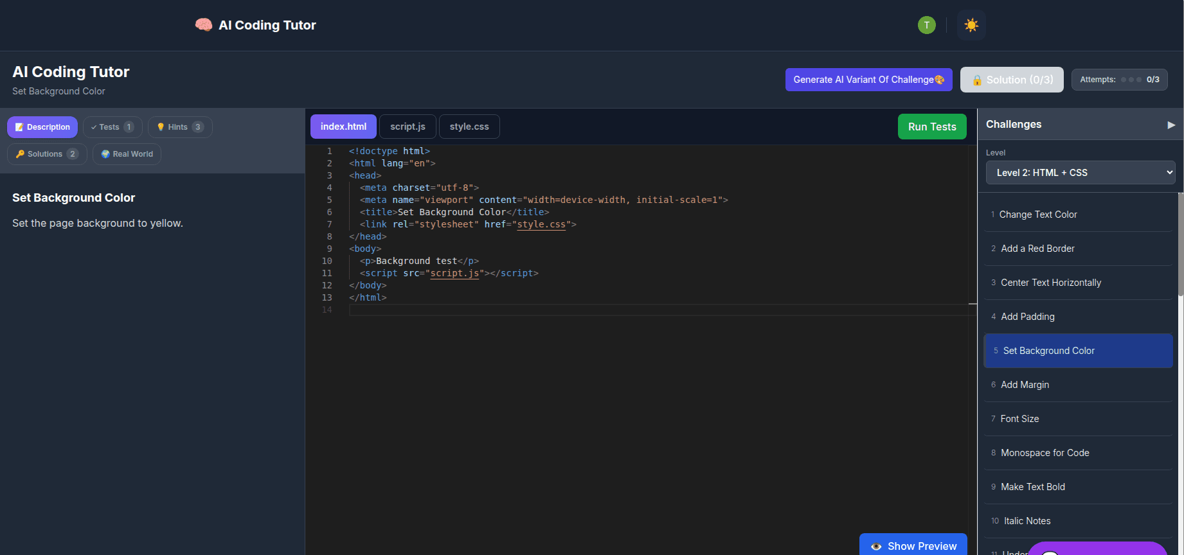Switch to the Solutions tab
1184x555 pixels.
pos(47,154)
